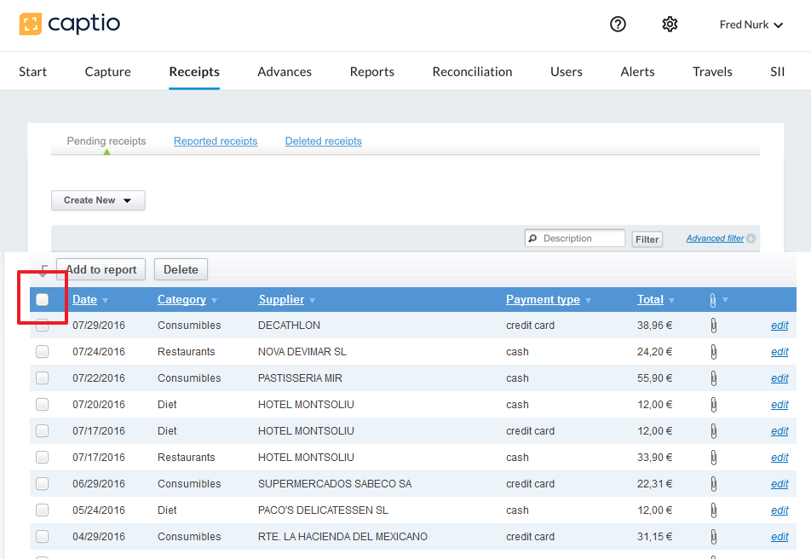Screen dimensions: 811x559
Task: Click the Captio logo icon
Action: 32,24
